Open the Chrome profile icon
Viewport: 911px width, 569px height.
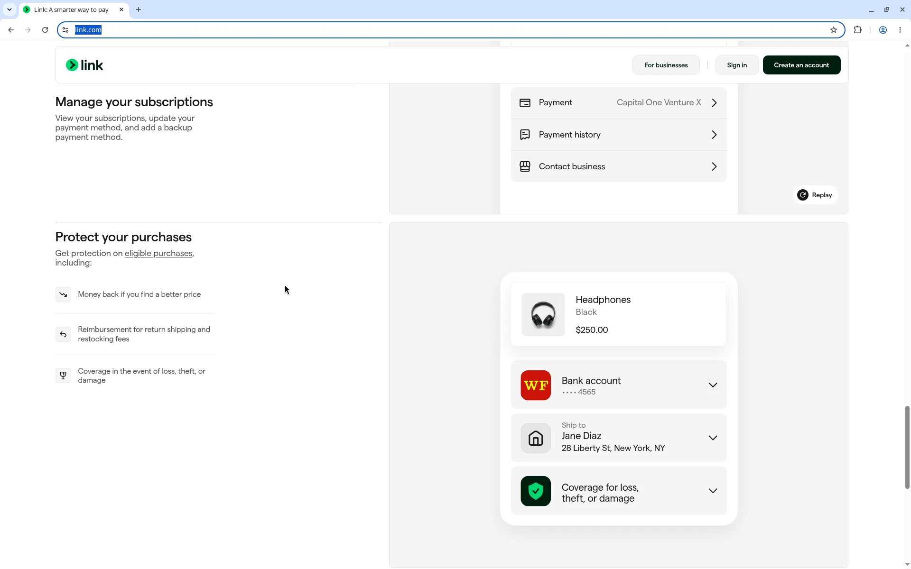click(883, 30)
